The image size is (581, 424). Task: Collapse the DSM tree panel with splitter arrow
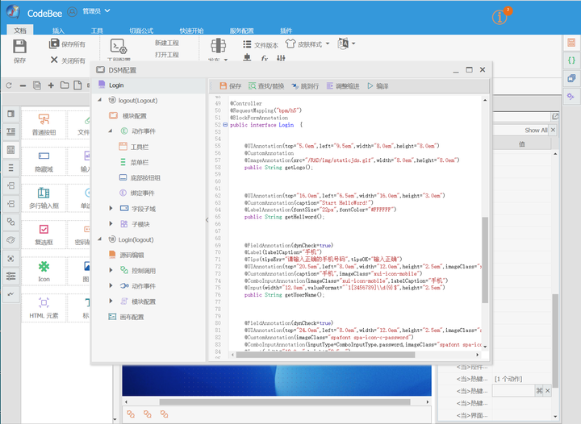(207, 220)
